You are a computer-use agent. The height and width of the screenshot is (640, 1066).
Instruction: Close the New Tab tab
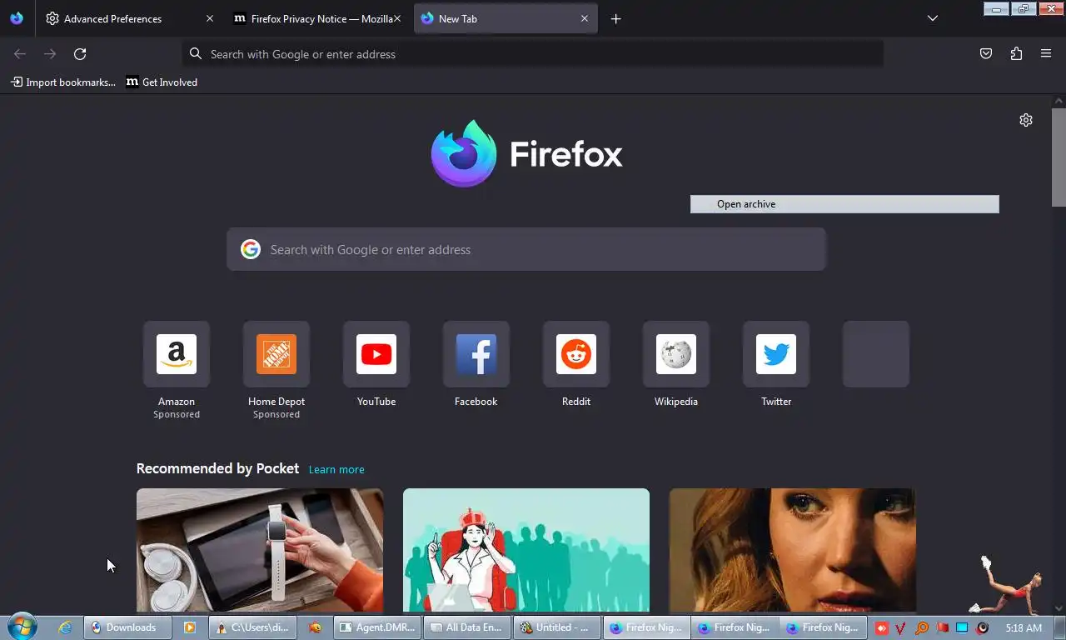585,18
